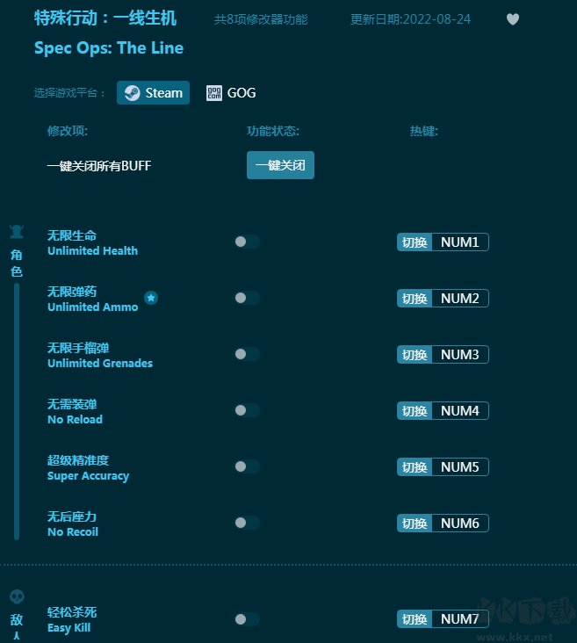This screenshot has width=577, height=643.
Task: Click the 切换 button for NUM7 hotkey
Action: click(415, 619)
